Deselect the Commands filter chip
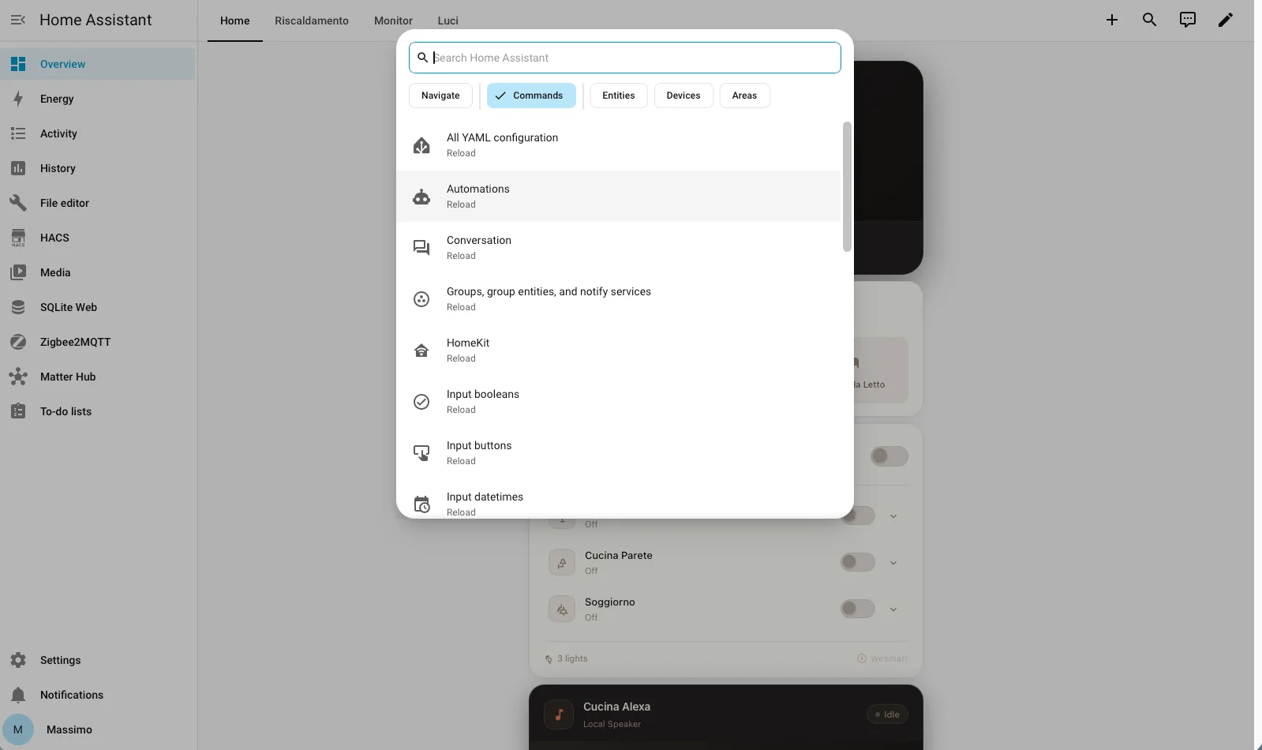1262x750 pixels. [x=531, y=96]
